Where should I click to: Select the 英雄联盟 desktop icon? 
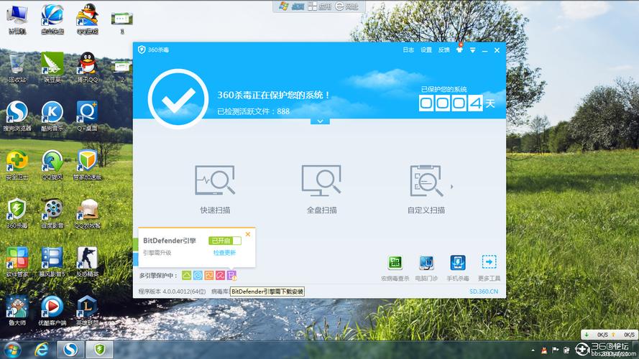tap(87, 311)
